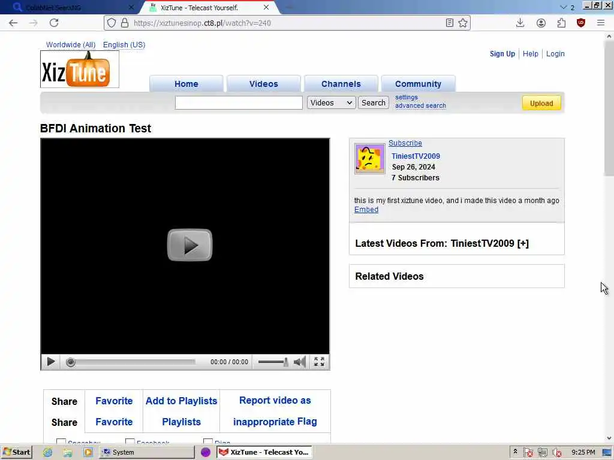
Task: Click Report video as
Action: click(275, 401)
